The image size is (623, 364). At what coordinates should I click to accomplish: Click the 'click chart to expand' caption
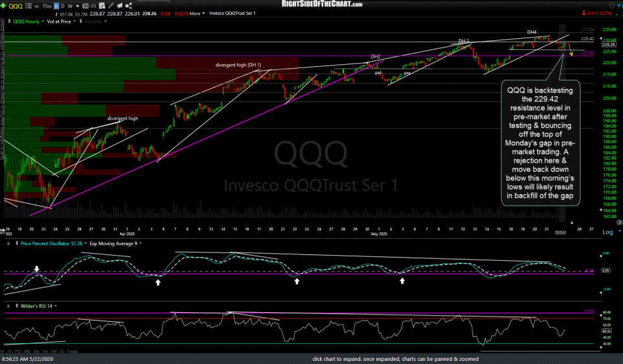(x=395, y=359)
